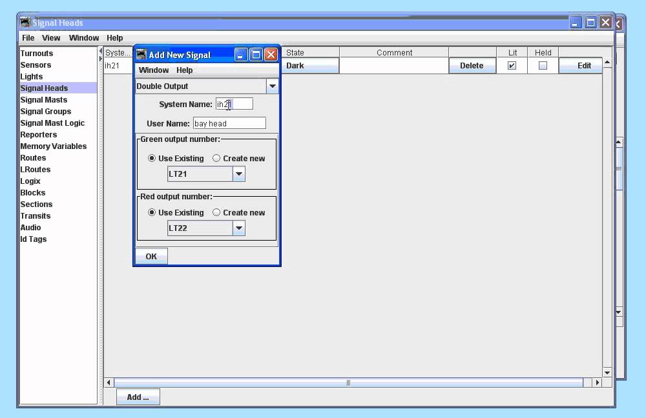Close the Signal Heads window
This screenshot has height=418, width=646.
click(605, 22)
